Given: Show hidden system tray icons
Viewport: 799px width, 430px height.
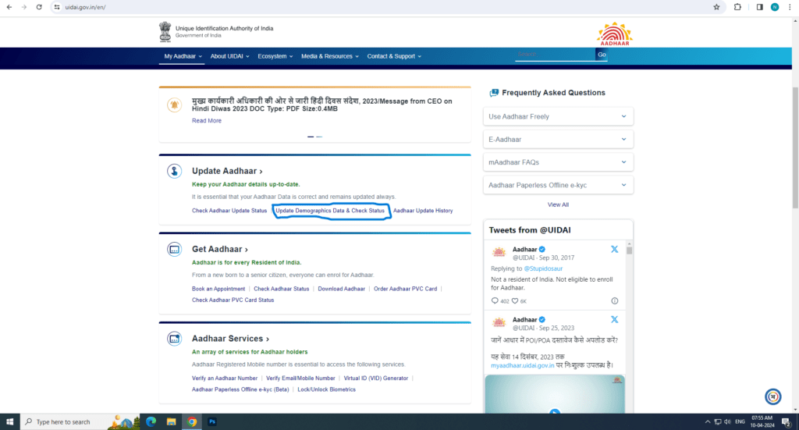Looking at the screenshot, I should (707, 422).
